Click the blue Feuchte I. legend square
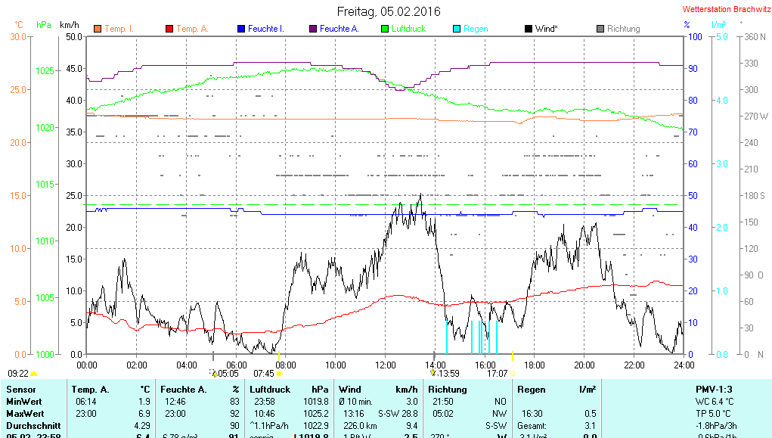772x438 pixels. 241,29
